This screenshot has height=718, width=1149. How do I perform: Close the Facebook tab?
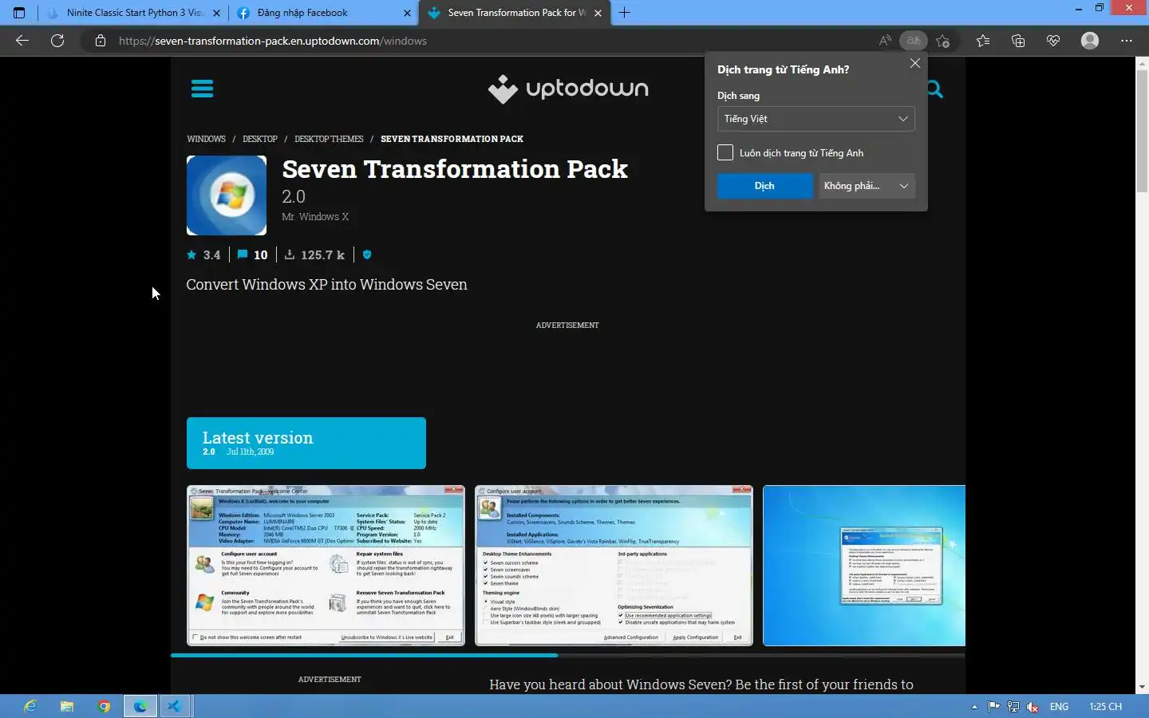click(x=407, y=13)
